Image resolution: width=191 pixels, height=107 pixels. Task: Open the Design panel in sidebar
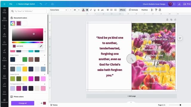[4, 11]
